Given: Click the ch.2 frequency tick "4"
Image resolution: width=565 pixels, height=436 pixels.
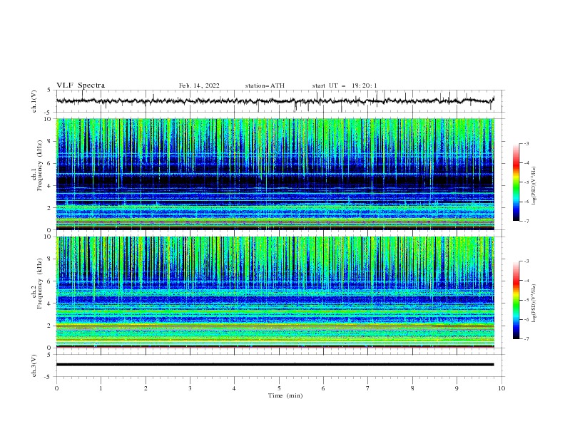Looking at the screenshot, I should (51, 303).
